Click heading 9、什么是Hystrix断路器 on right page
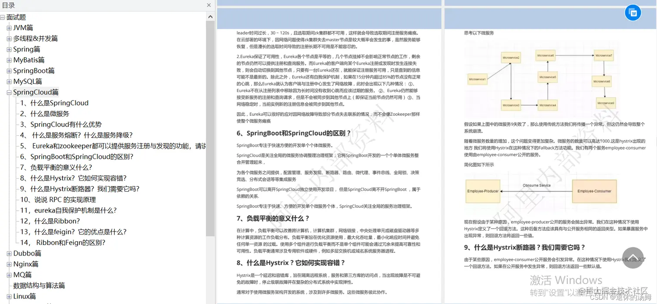657x304 pixels. [524, 248]
